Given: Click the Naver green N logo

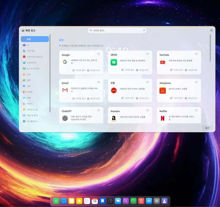Looking at the screenshot, I should point(114,62).
